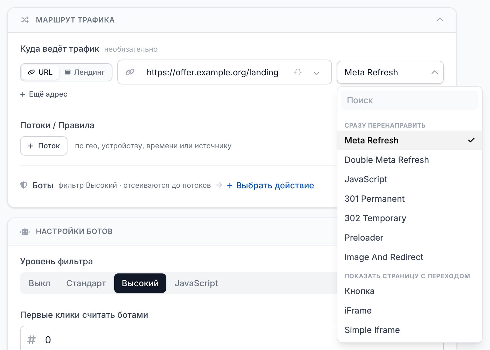Viewport: 490px width, 350px height.
Task: Select the URL destination toggle
Action: tap(40, 72)
